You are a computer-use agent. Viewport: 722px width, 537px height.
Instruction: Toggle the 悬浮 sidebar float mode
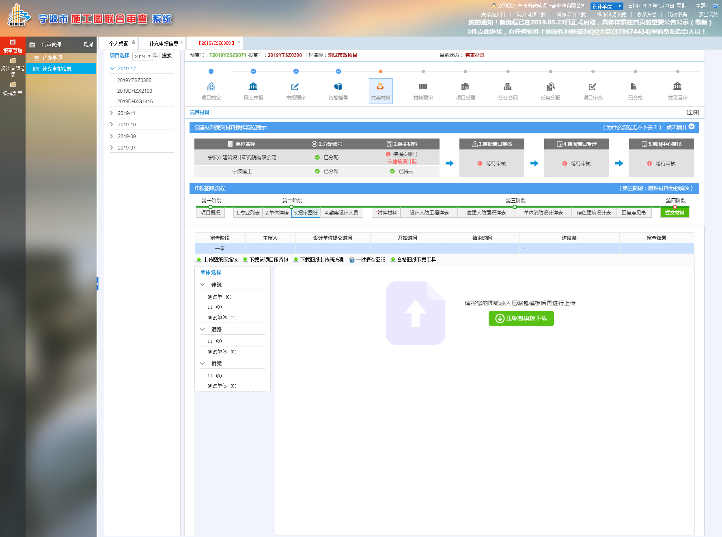[x=88, y=45]
